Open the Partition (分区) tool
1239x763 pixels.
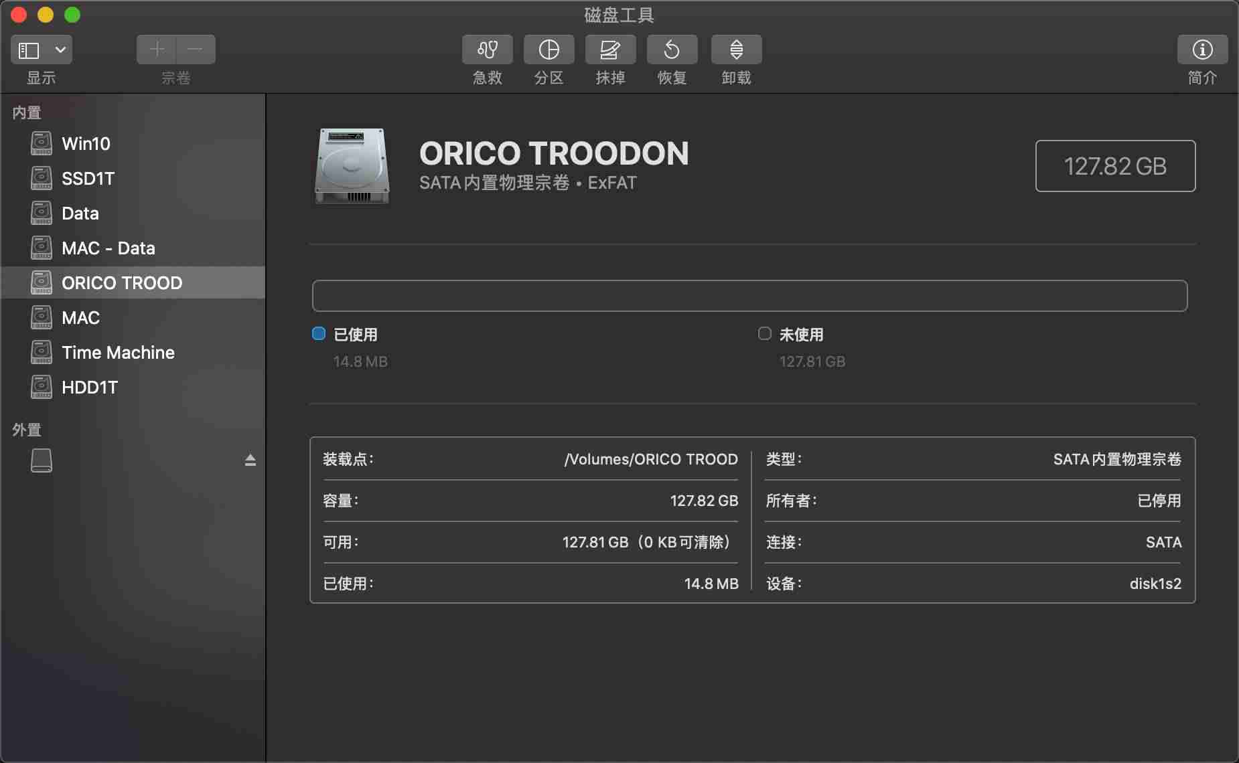point(549,50)
